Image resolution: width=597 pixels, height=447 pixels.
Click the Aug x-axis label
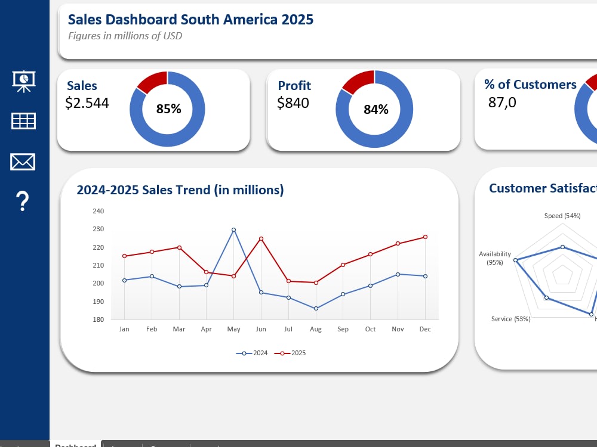coord(316,329)
